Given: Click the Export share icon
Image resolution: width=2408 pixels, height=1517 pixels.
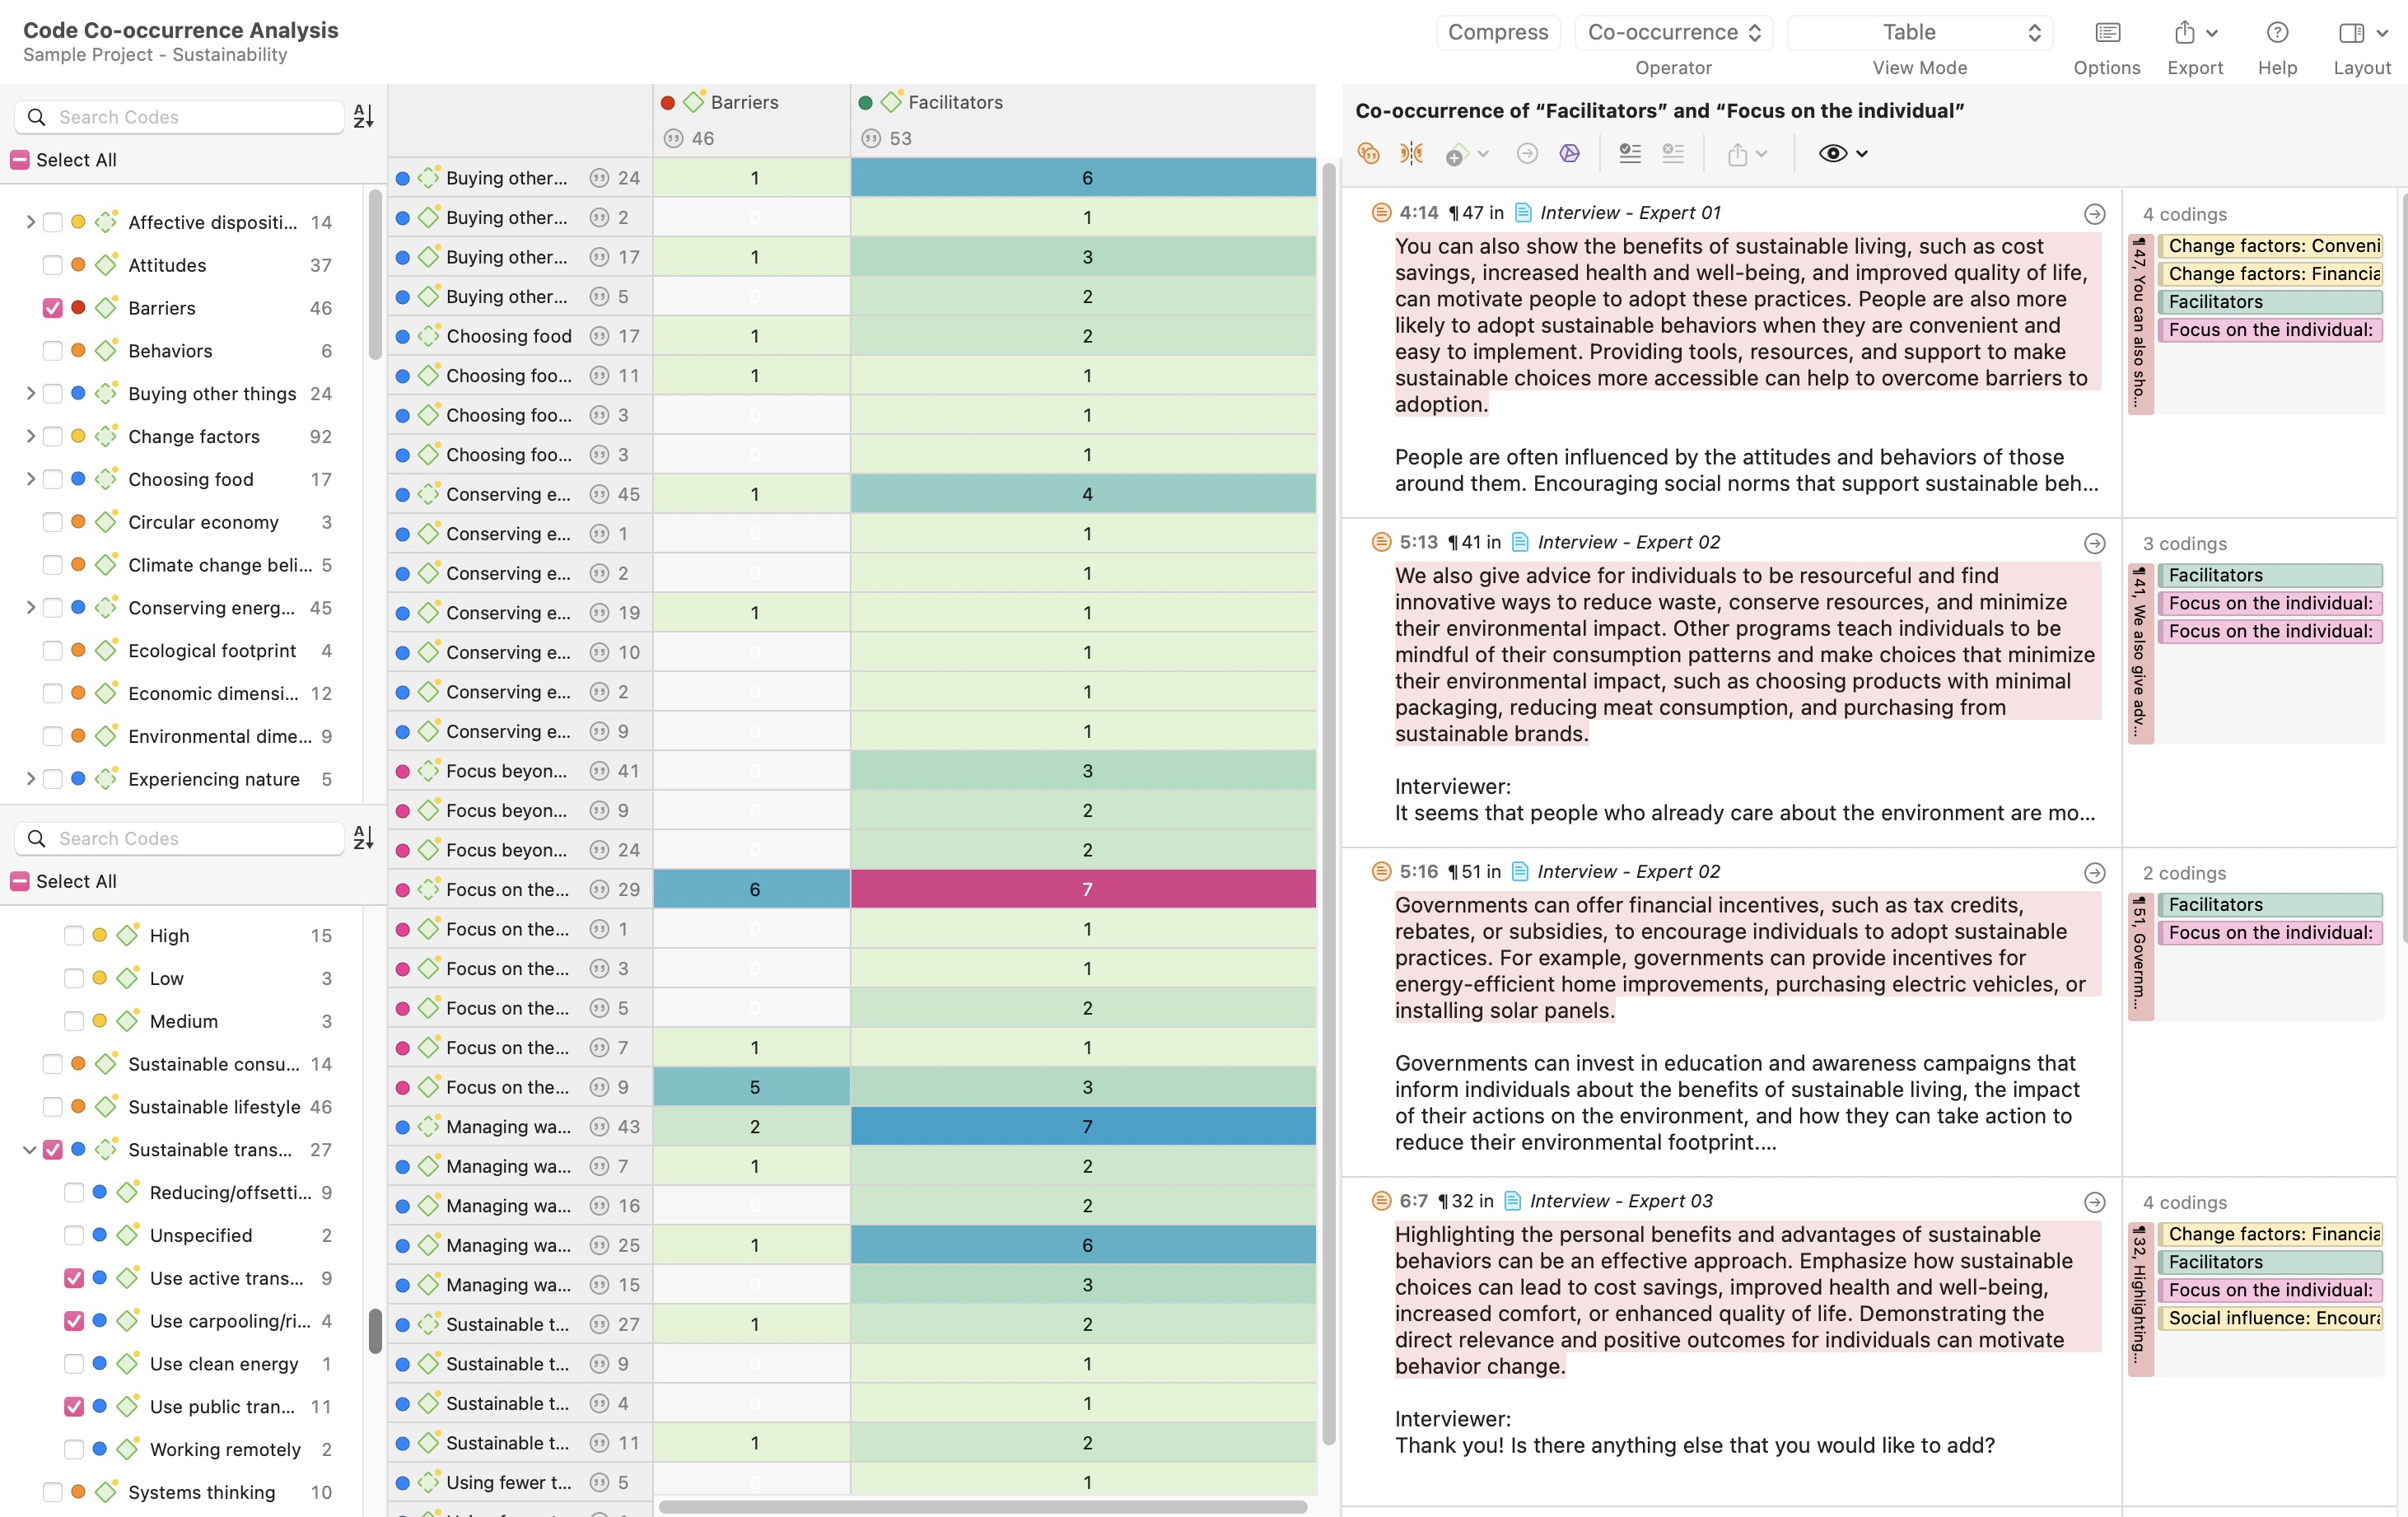Looking at the screenshot, I should point(2184,33).
